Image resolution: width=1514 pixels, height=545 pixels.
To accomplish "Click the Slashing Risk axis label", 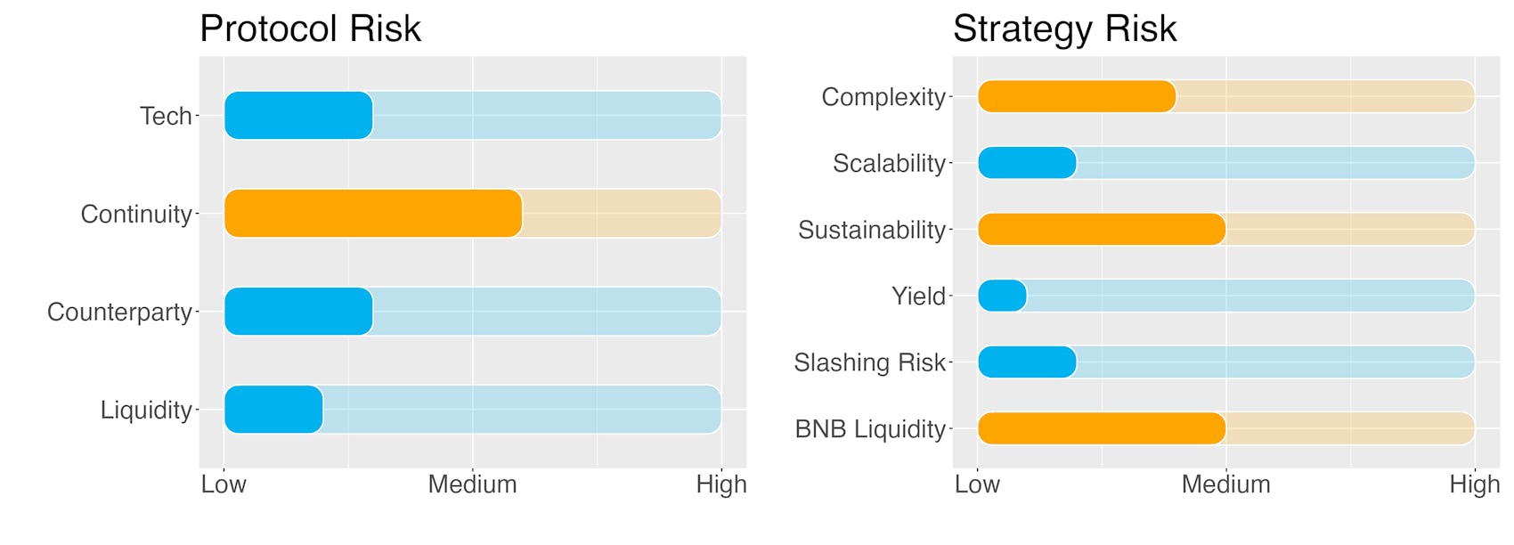I will tap(869, 362).
